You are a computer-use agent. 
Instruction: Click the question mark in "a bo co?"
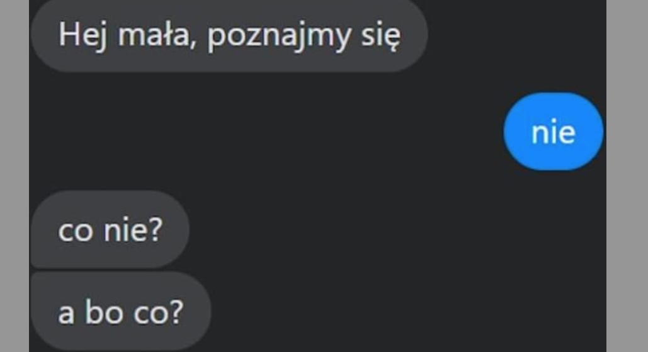tap(176, 312)
